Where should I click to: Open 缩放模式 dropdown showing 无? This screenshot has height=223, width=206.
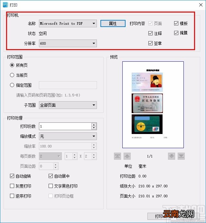click(x=68, y=136)
